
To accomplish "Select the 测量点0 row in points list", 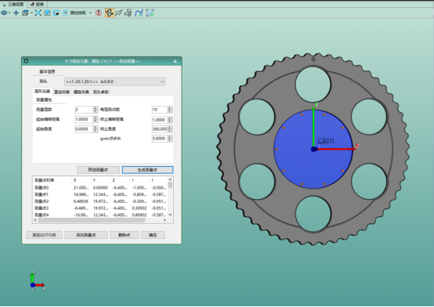I will (x=100, y=188).
